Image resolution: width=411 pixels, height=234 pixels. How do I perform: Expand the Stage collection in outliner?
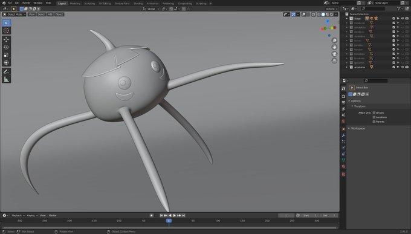pyautogui.click(x=347, y=18)
